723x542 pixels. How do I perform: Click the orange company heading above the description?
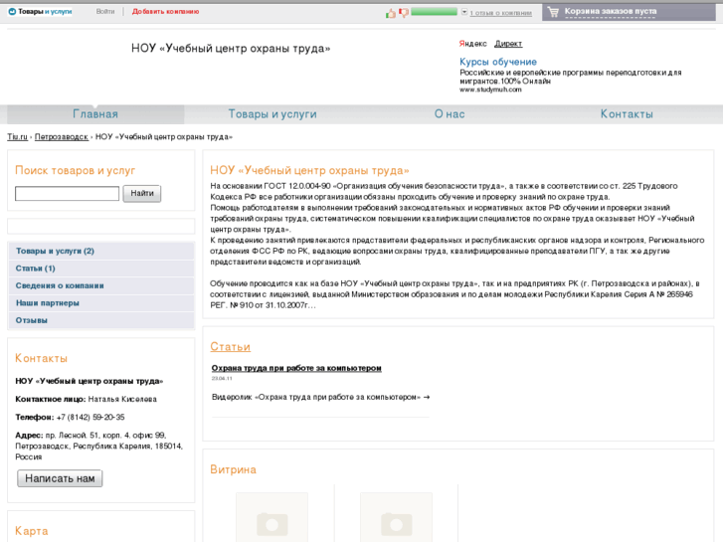[309, 171]
